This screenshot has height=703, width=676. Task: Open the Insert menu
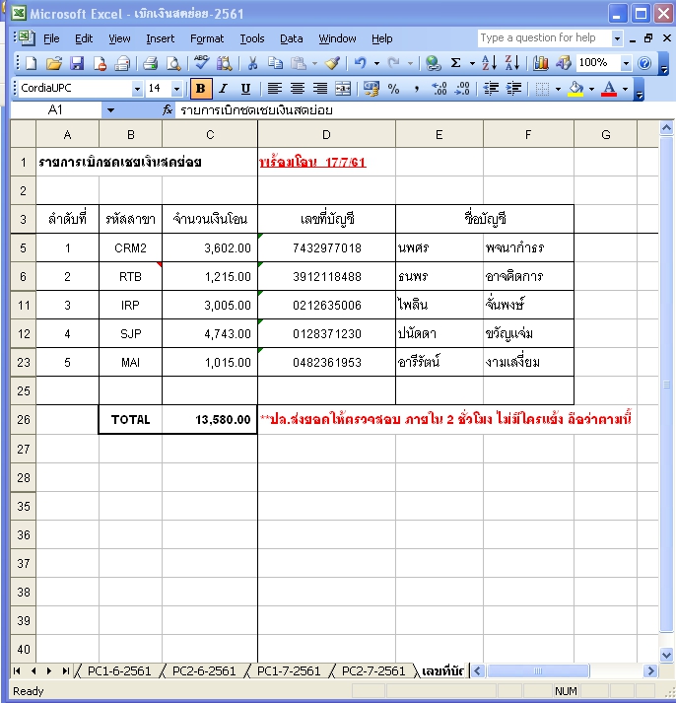click(161, 39)
